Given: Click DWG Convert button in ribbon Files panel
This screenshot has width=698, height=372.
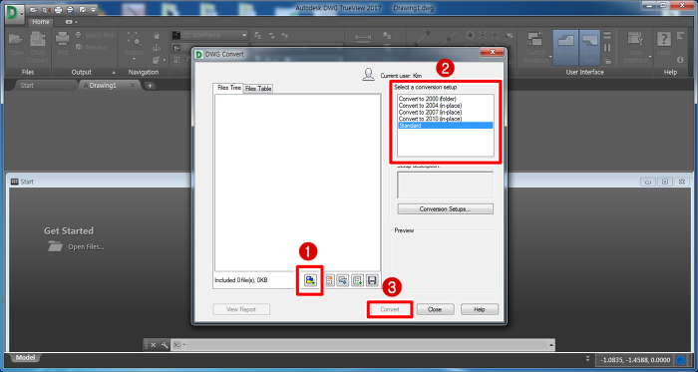Looking at the screenshot, I should pos(38,47).
